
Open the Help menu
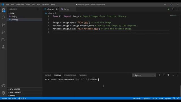pyautogui.click(x=53, y=5)
